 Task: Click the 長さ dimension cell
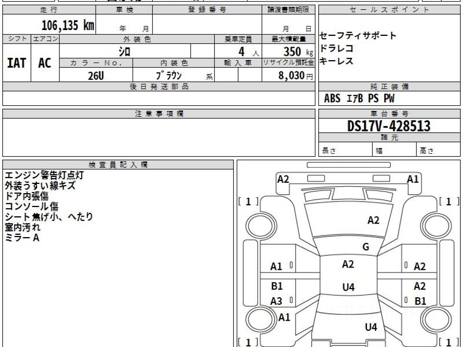tap(345, 150)
